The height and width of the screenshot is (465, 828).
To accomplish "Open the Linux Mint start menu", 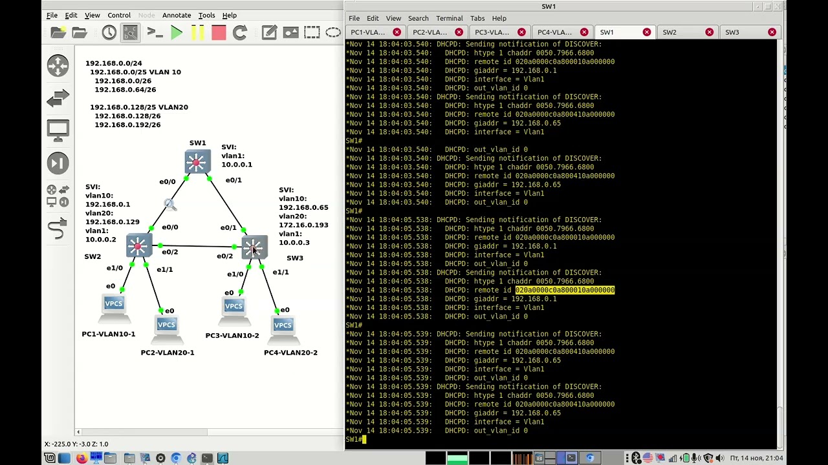I will point(50,458).
